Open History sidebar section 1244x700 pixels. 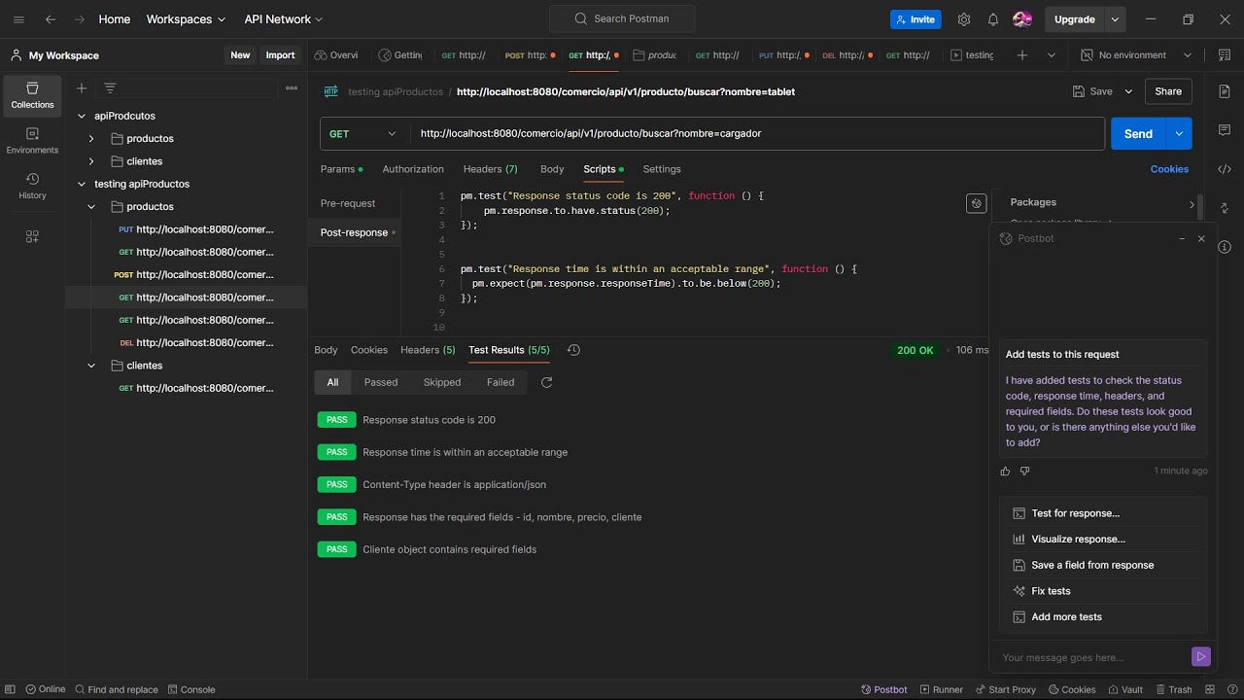[32, 186]
